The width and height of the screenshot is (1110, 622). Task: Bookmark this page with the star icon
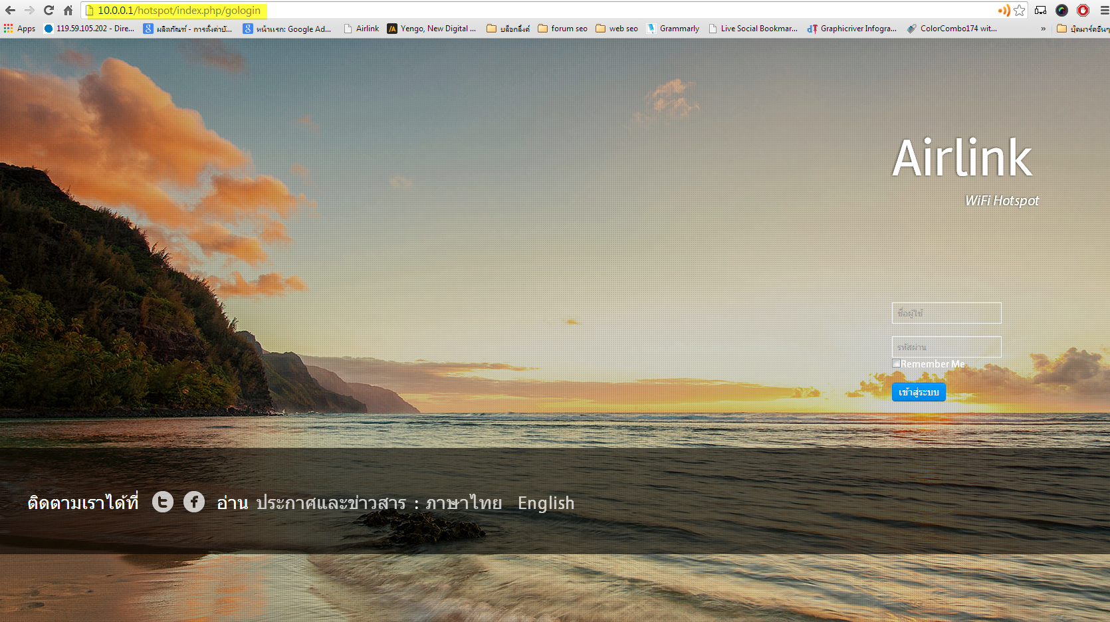pos(1020,10)
